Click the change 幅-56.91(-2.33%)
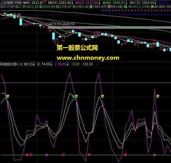This screenshot has height=163, width=171. (x=137, y=7)
